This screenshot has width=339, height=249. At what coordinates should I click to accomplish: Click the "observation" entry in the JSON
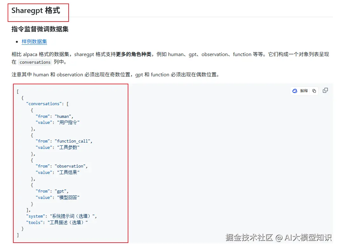coord(71,166)
